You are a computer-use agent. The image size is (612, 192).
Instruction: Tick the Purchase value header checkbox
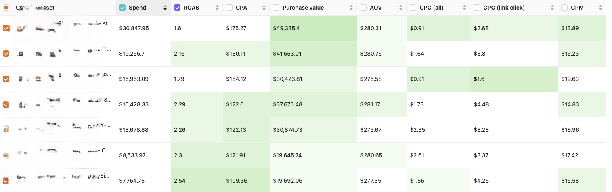(276, 8)
